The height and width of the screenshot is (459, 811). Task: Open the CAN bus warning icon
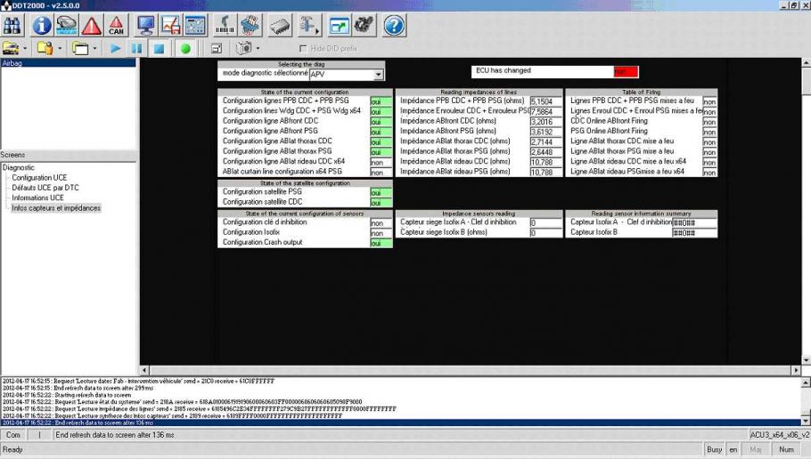116,26
